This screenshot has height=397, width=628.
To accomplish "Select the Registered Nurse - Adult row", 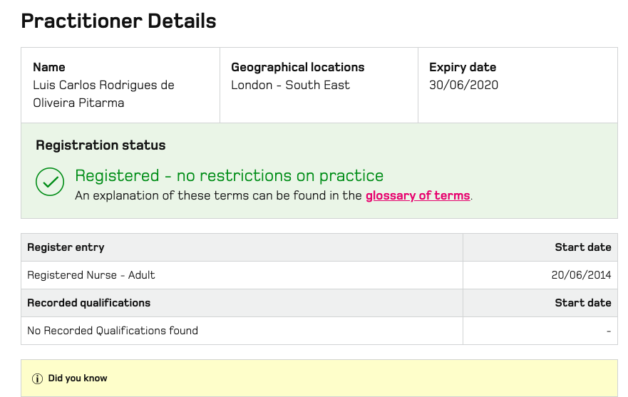I will 319,275.
